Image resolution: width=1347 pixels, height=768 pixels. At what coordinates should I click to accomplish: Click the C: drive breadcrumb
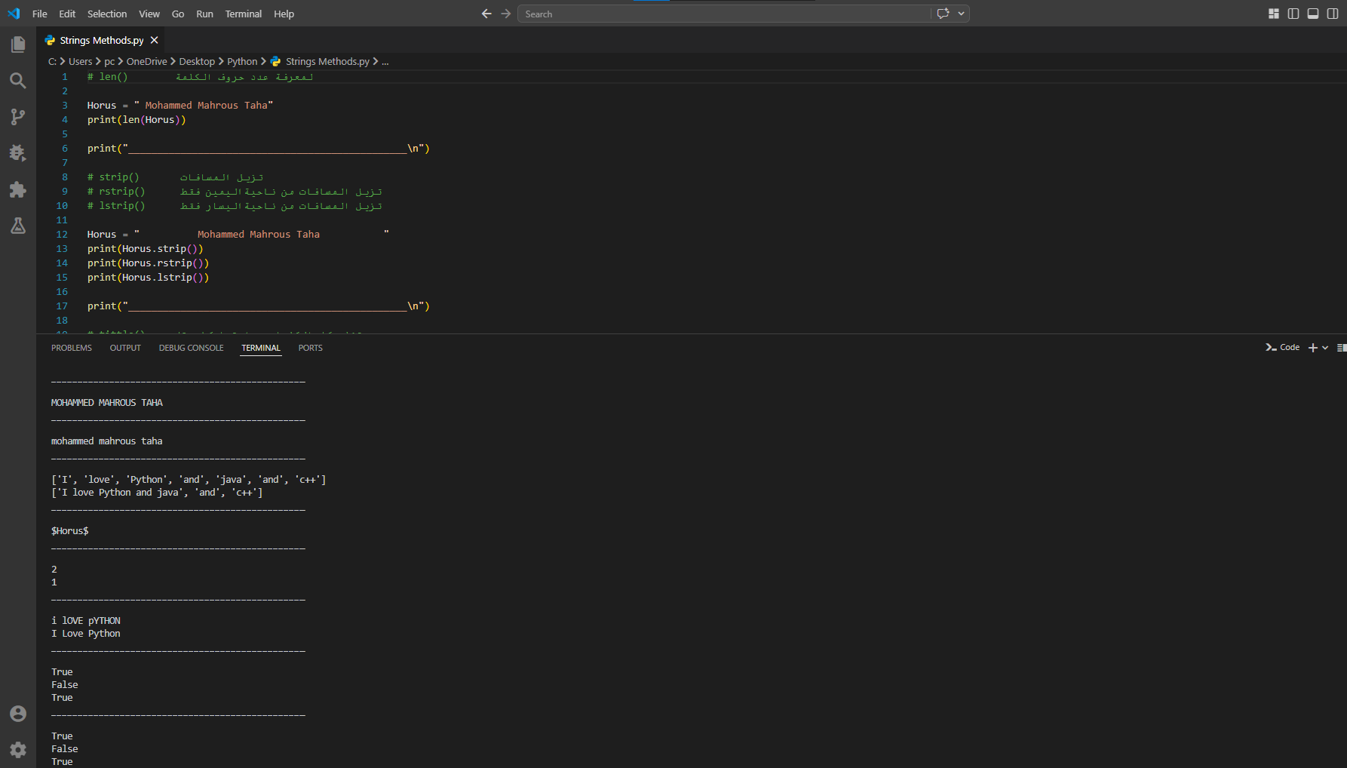(x=52, y=61)
